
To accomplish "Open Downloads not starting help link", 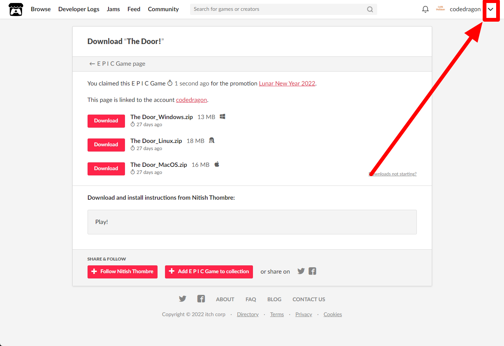I will 393,174.
